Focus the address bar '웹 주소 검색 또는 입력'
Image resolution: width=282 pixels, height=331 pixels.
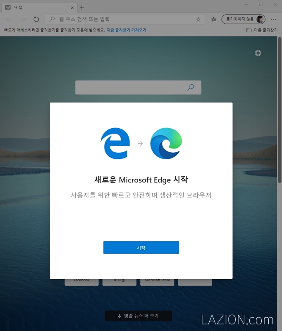(x=124, y=19)
